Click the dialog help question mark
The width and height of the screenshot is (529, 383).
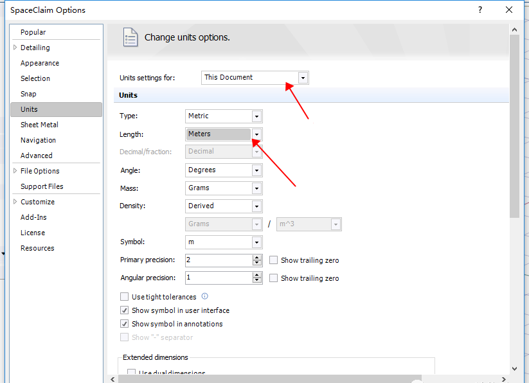[x=480, y=10]
